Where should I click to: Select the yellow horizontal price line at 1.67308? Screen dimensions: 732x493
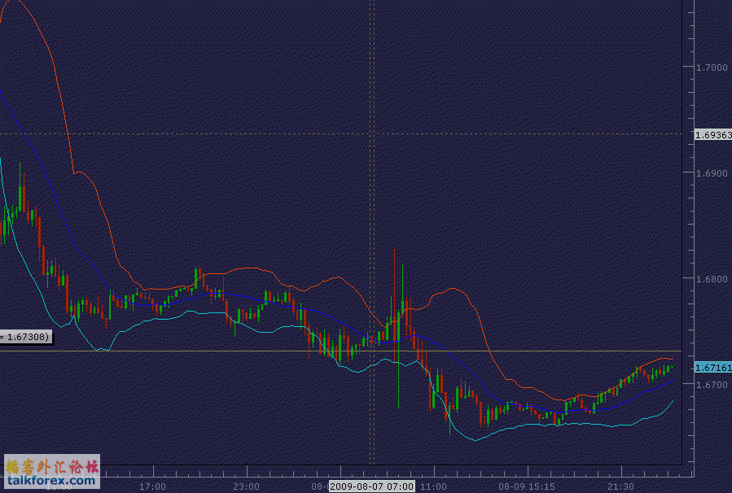[341, 351]
